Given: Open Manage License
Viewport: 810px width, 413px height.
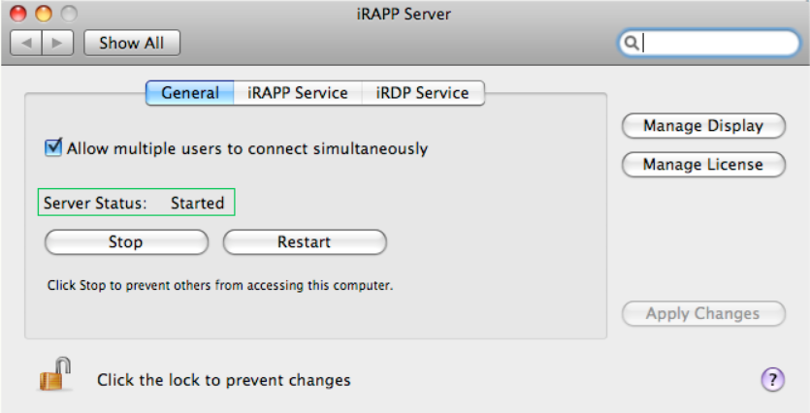Looking at the screenshot, I should (703, 165).
